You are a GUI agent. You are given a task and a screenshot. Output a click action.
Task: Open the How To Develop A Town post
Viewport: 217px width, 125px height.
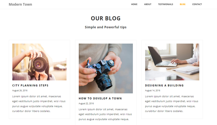pos(100,98)
